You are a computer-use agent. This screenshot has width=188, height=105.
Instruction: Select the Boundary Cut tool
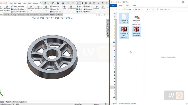coord(56,12)
